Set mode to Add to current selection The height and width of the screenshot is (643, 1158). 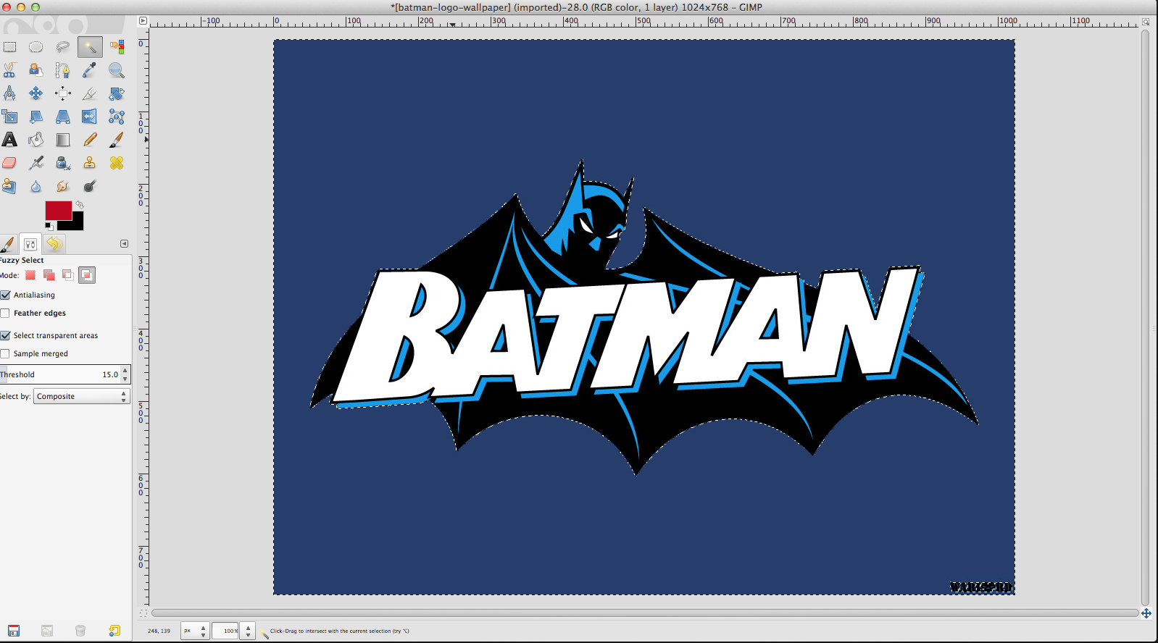click(49, 275)
